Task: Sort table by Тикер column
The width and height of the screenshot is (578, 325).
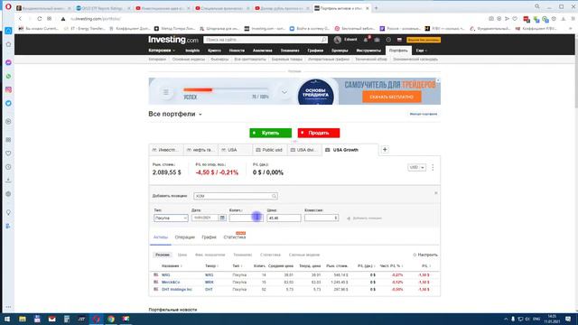Action: [x=211, y=265]
